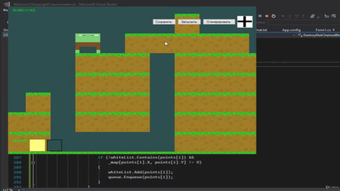Select the small grass-dirt tile in palette

[20, 145]
